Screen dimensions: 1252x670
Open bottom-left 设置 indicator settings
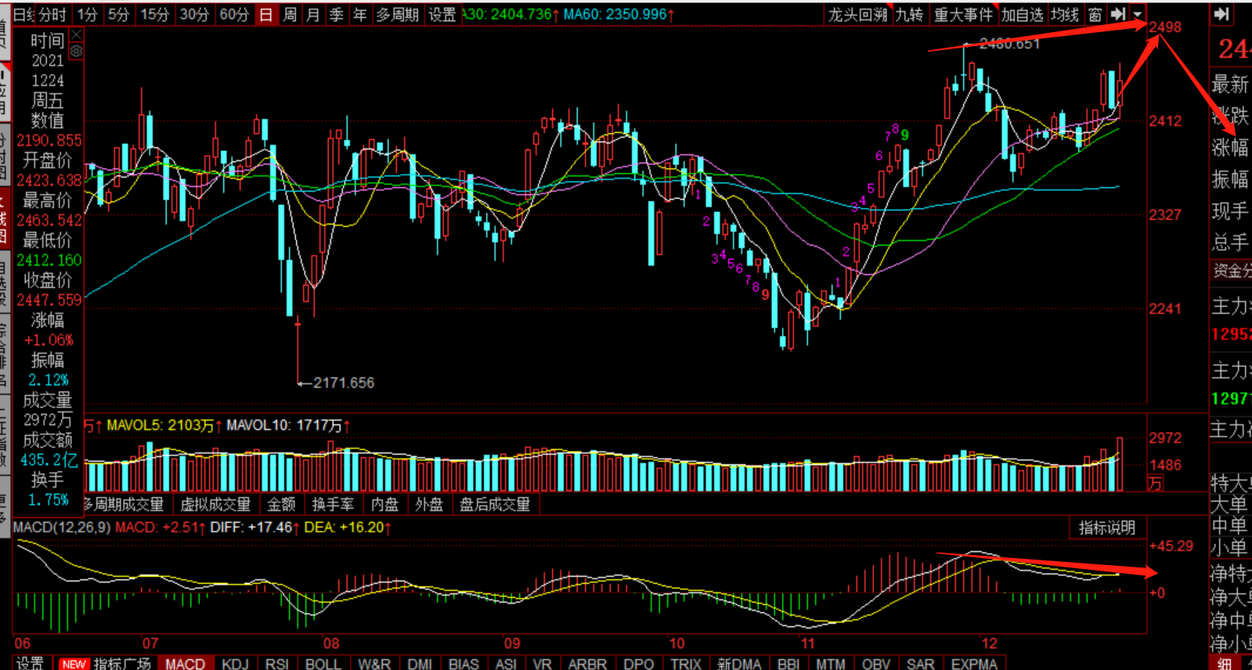point(30,663)
